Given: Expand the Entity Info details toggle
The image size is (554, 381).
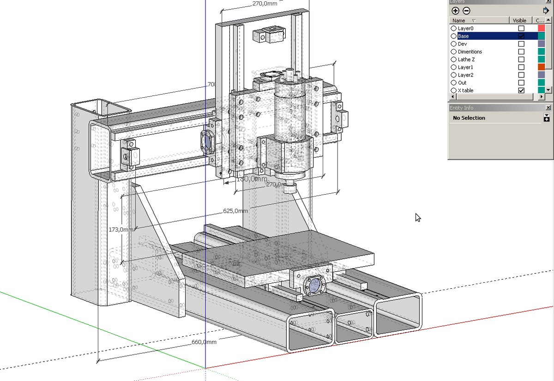Looking at the screenshot, I should pyautogui.click(x=547, y=118).
